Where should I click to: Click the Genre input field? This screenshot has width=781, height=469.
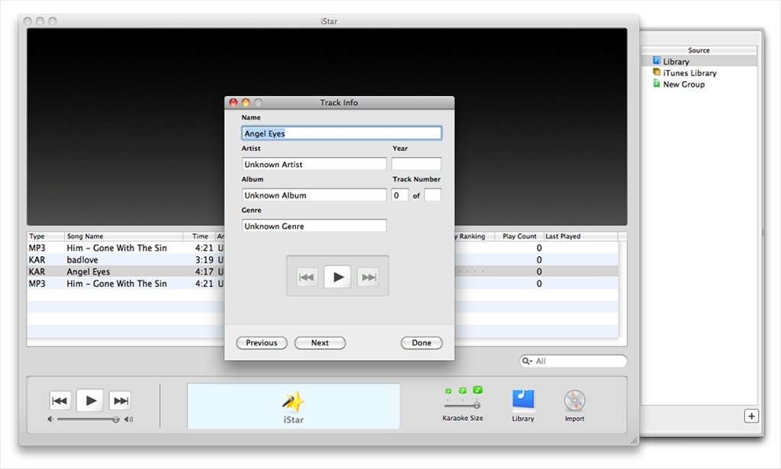[313, 226]
